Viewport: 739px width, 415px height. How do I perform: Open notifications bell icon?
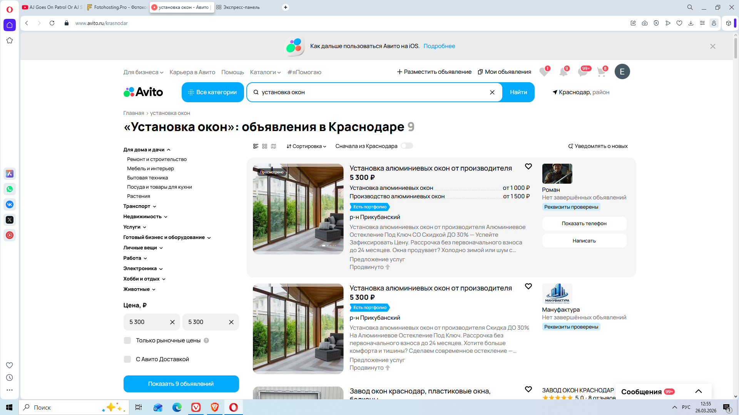563,72
